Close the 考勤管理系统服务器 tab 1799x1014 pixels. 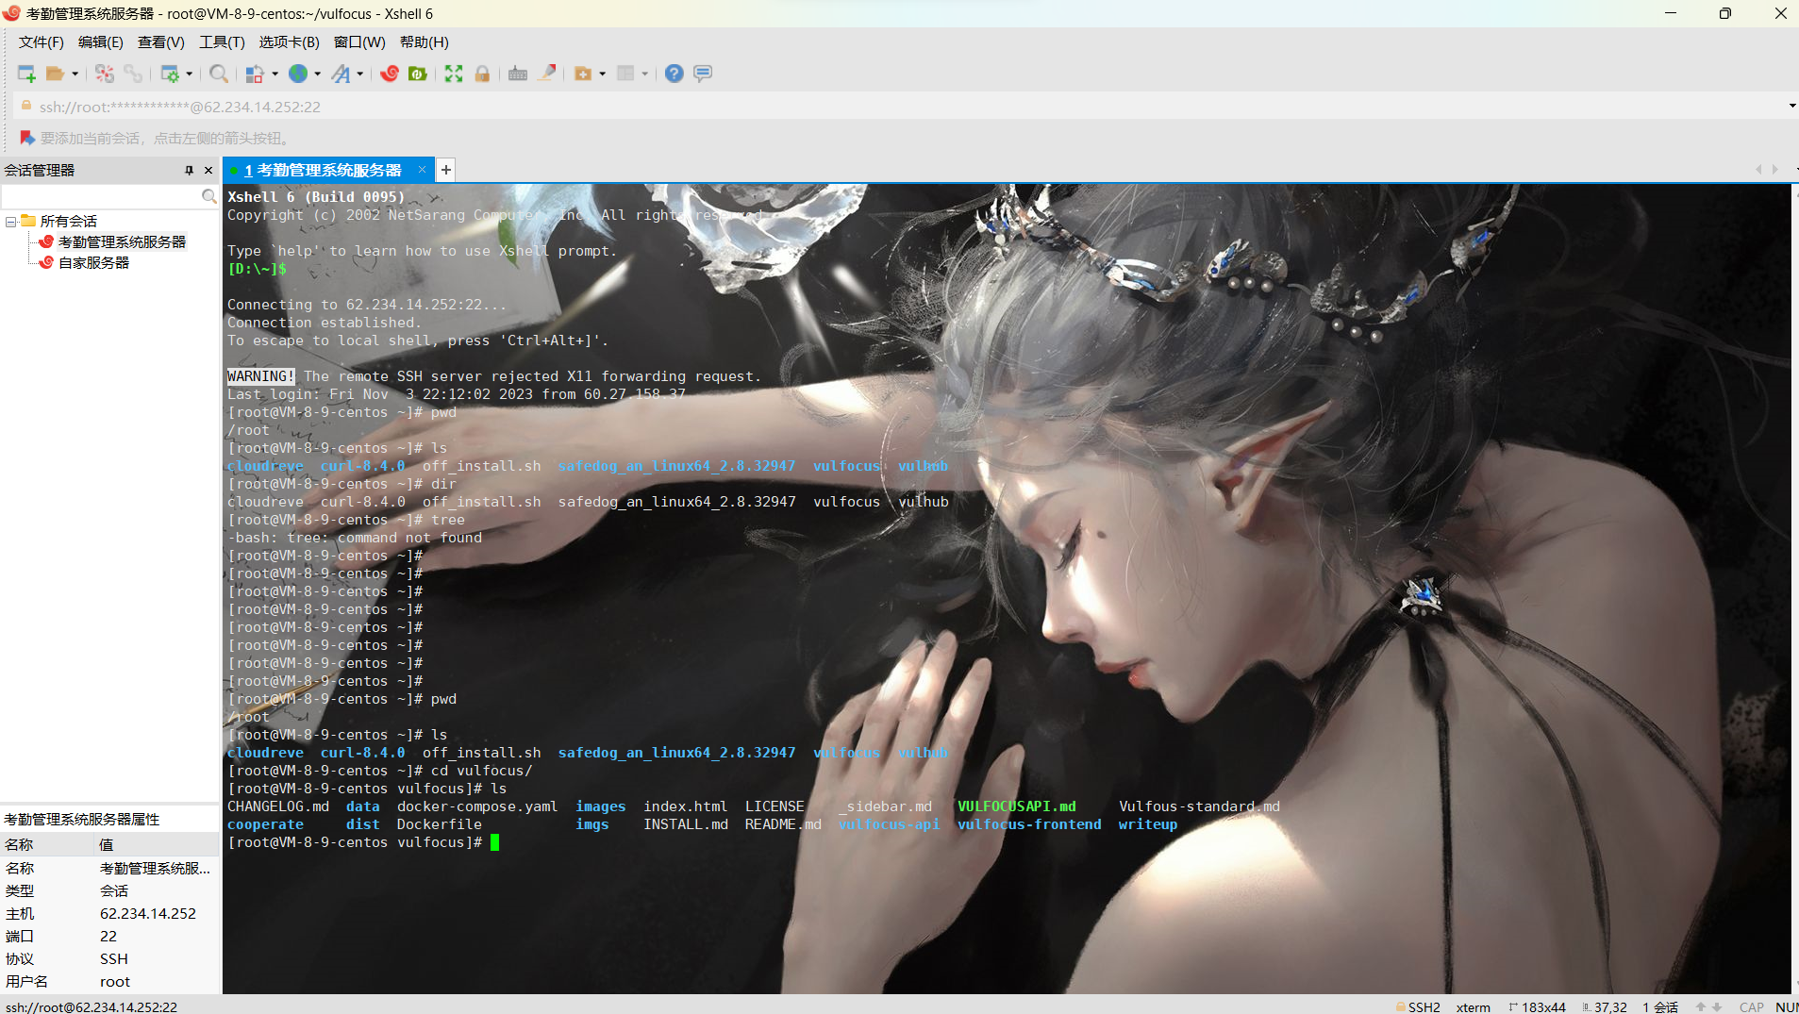tap(423, 170)
